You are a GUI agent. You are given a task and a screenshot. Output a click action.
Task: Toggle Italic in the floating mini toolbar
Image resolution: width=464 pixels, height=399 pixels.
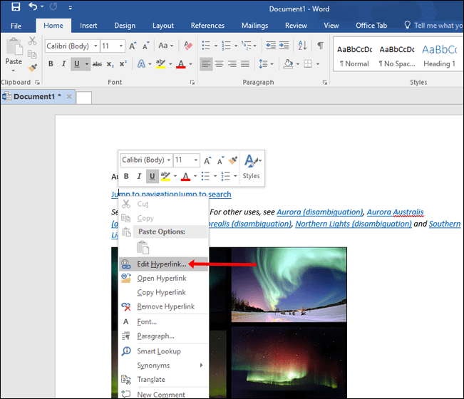139,176
